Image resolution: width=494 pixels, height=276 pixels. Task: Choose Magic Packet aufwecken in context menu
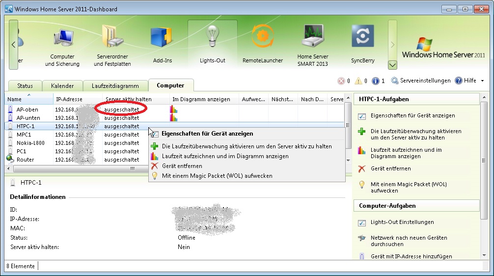tap(247, 176)
